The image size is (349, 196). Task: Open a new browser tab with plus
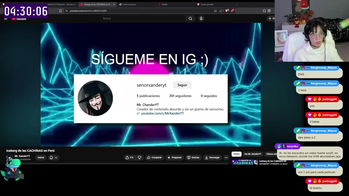[237, 4]
